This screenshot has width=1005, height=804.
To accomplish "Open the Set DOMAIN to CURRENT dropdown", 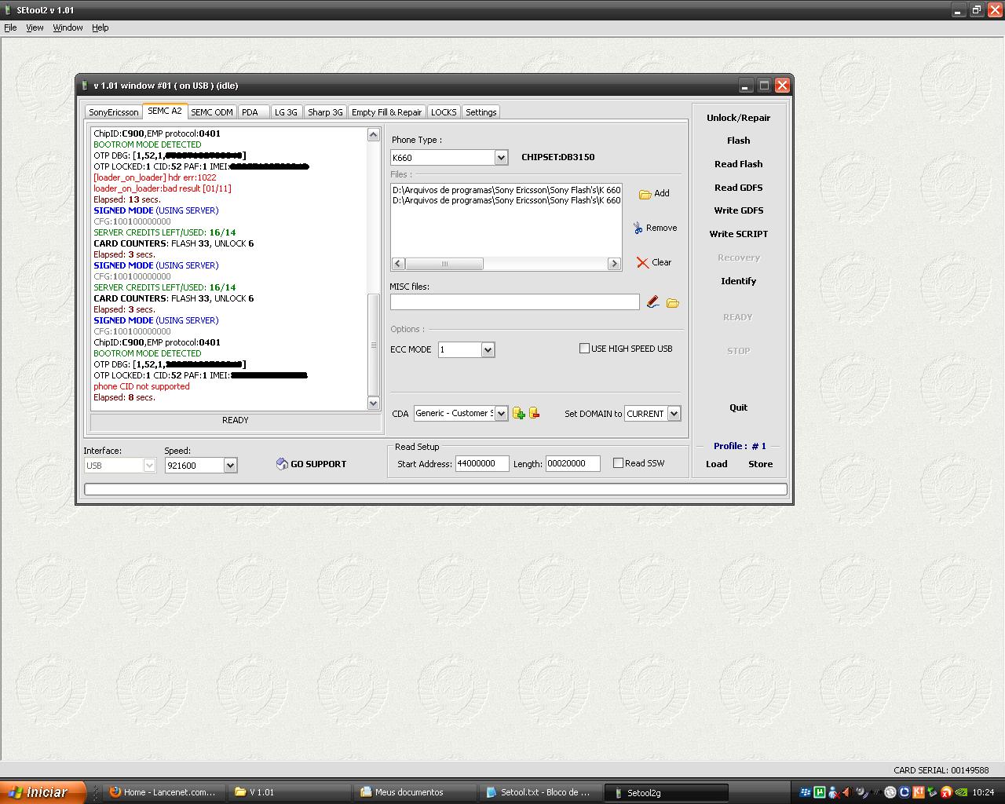I will (674, 414).
